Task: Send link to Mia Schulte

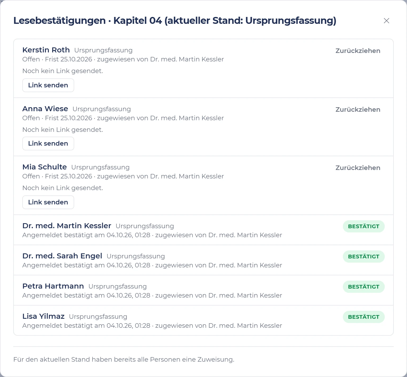Action: [x=48, y=202]
